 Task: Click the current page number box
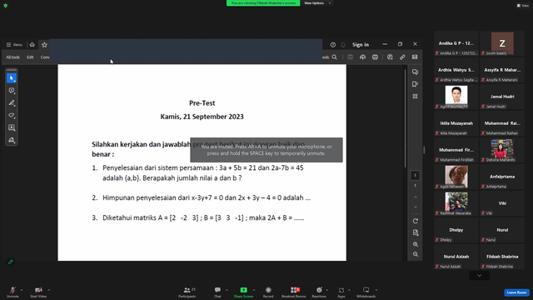(415, 175)
